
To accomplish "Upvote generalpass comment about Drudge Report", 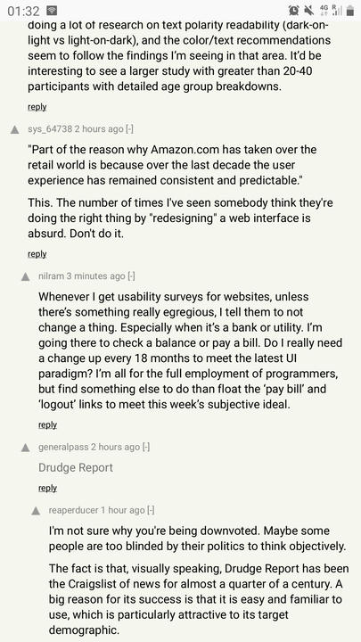I will coord(25,448).
